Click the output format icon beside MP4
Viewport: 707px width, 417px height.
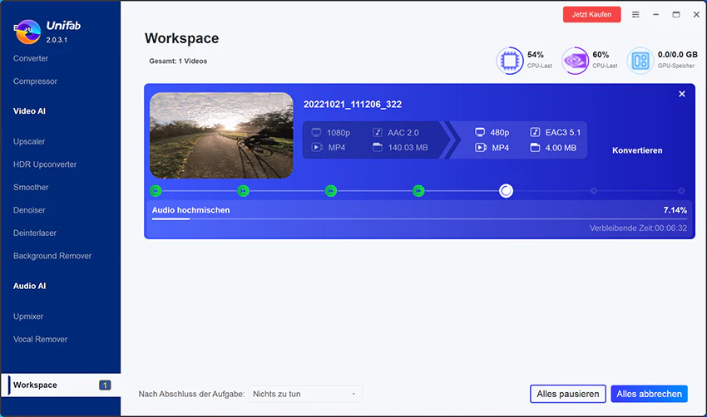coord(481,147)
